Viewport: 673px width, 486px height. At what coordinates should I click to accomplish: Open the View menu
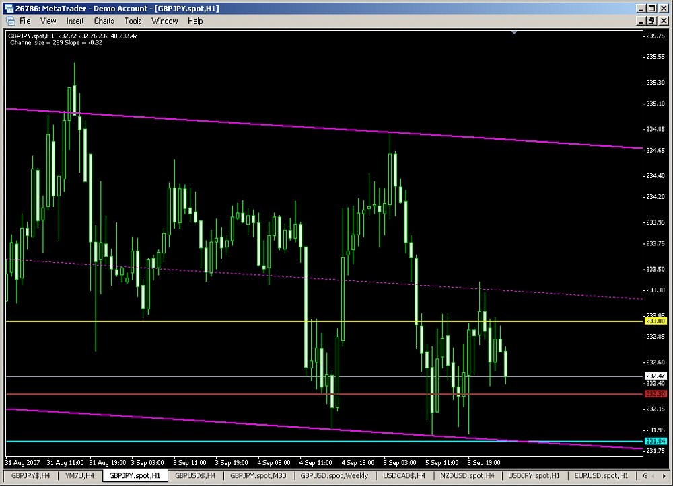[x=48, y=21]
